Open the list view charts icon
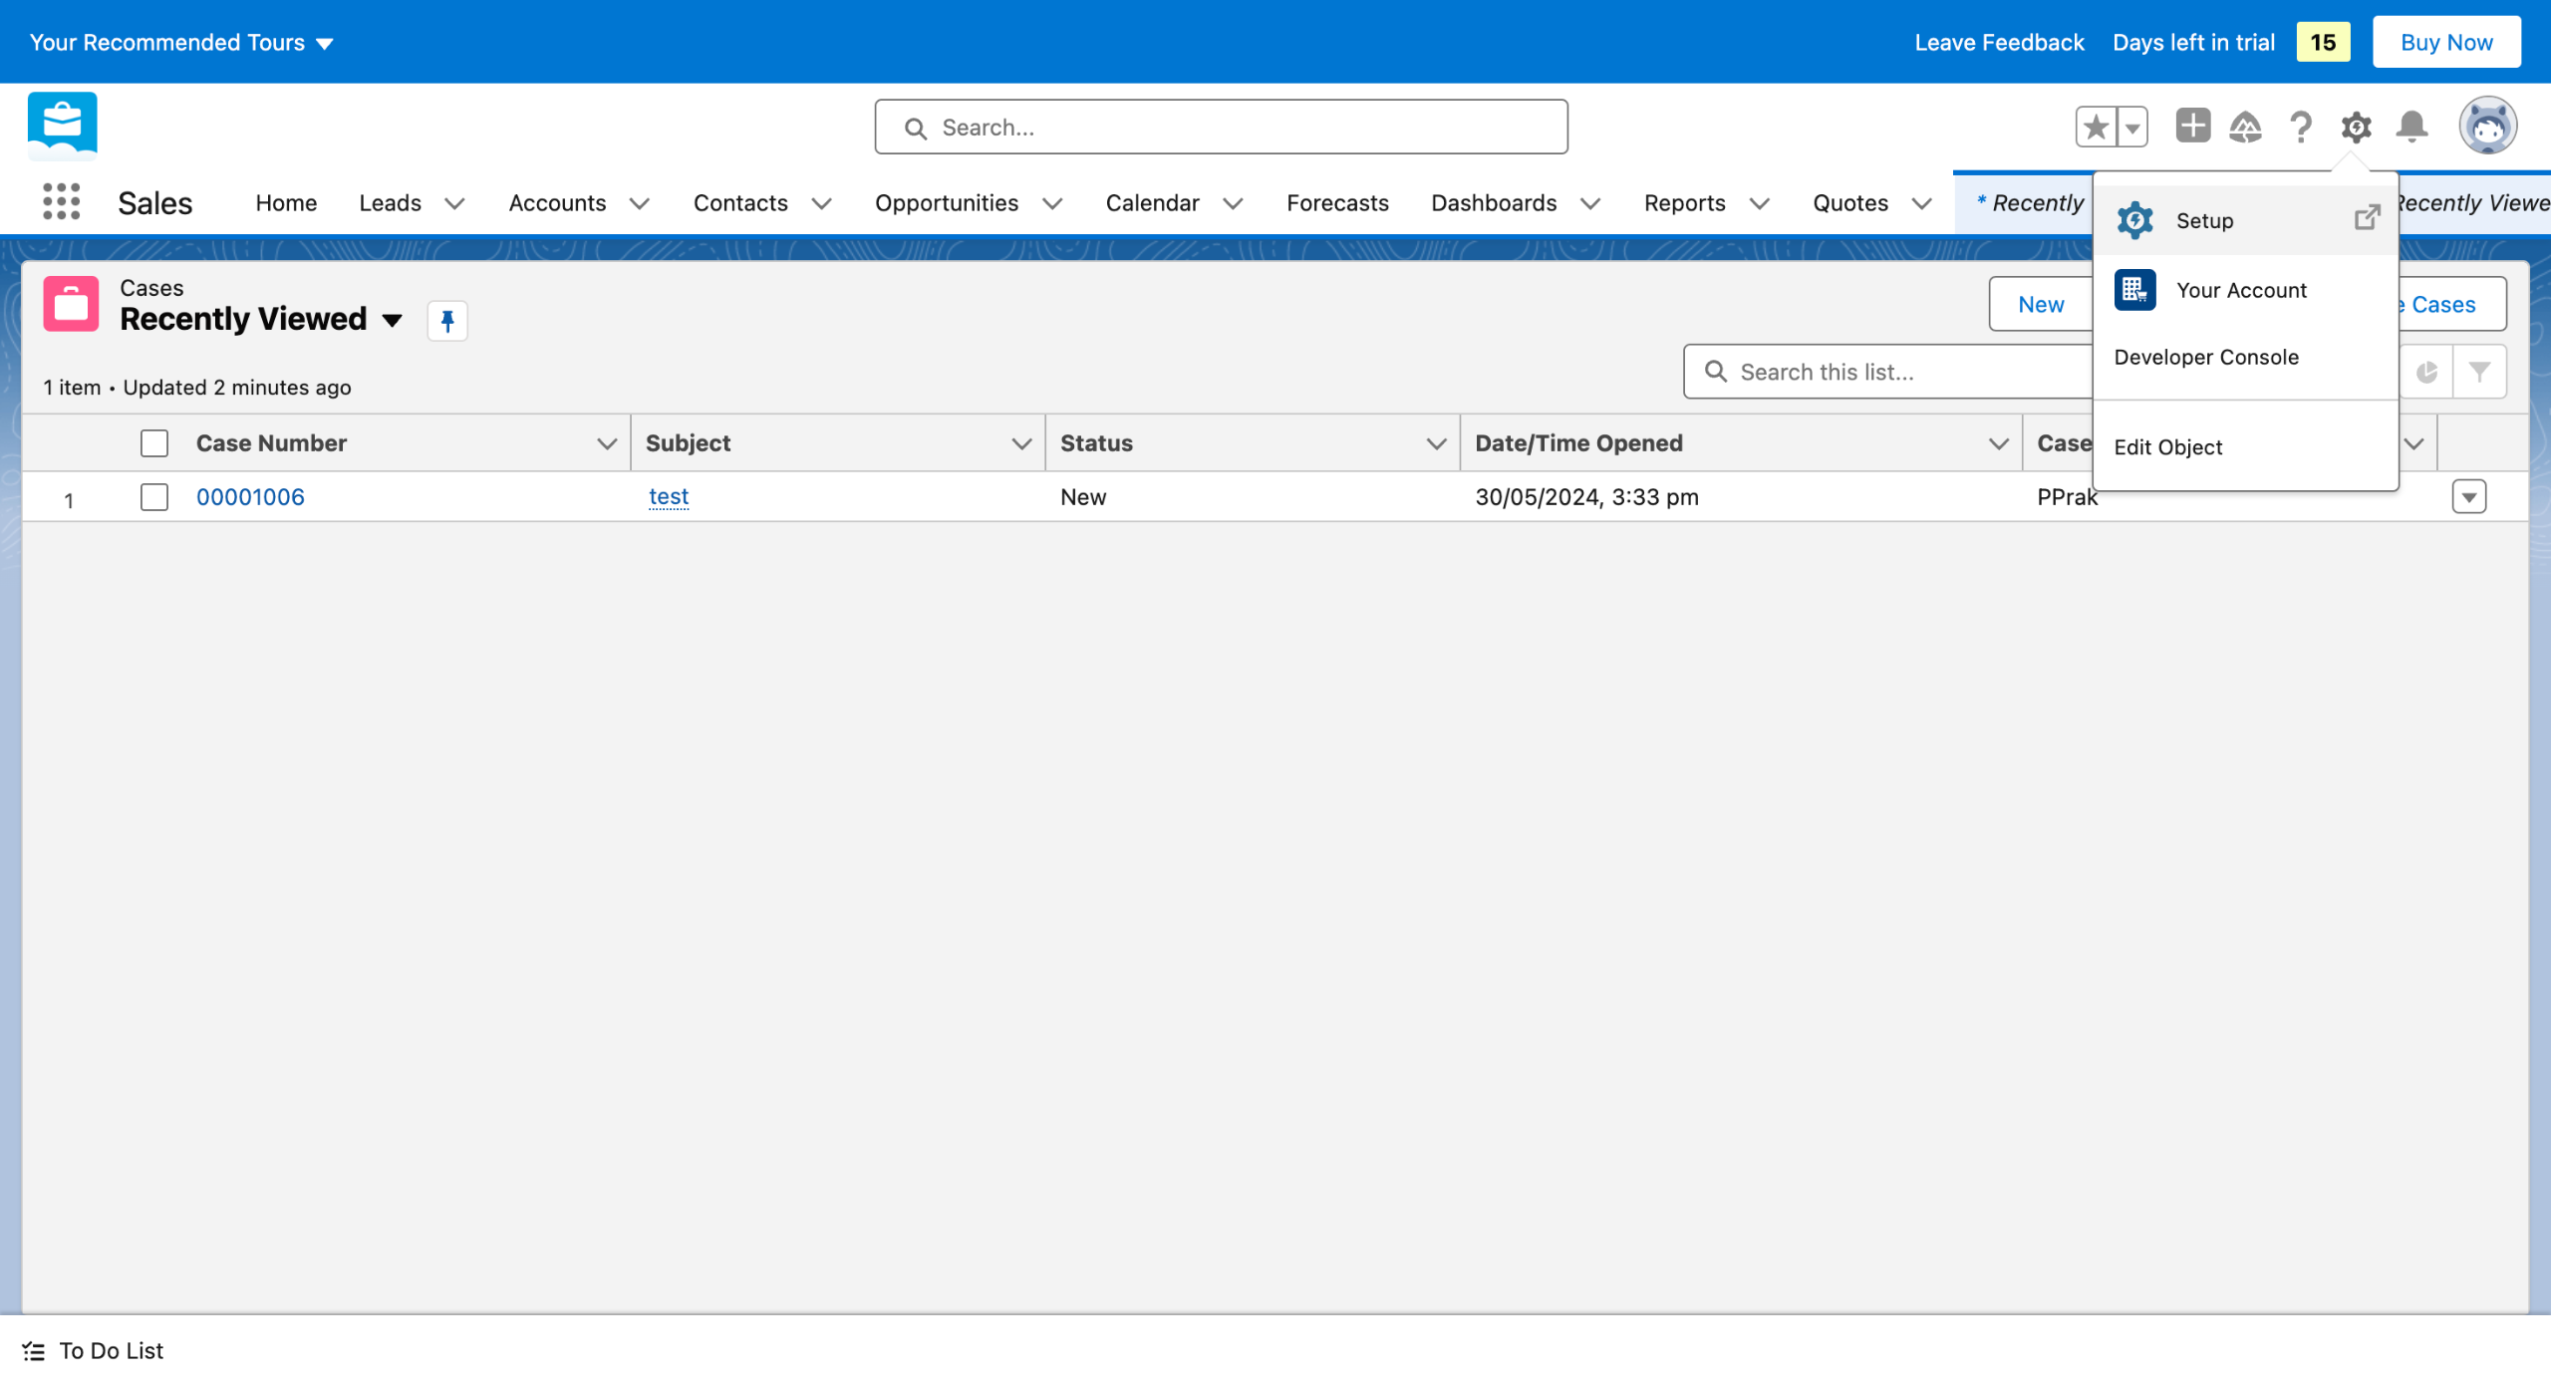Viewport: 2551px width, 1384px height. click(x=2425, y=372)
